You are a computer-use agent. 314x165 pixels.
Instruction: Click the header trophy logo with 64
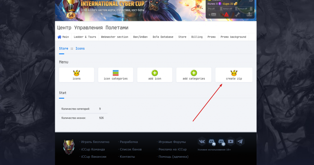tap(71, 10)
